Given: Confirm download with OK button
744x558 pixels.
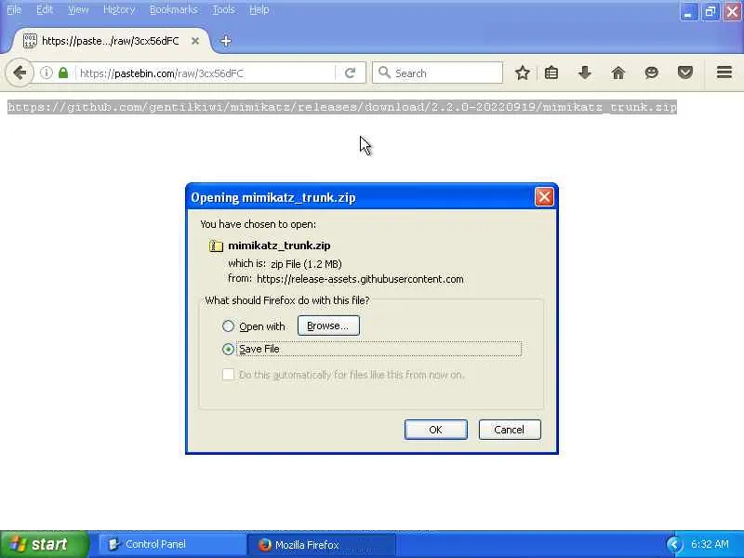Looking at the screenshot, I should [435, 430].
